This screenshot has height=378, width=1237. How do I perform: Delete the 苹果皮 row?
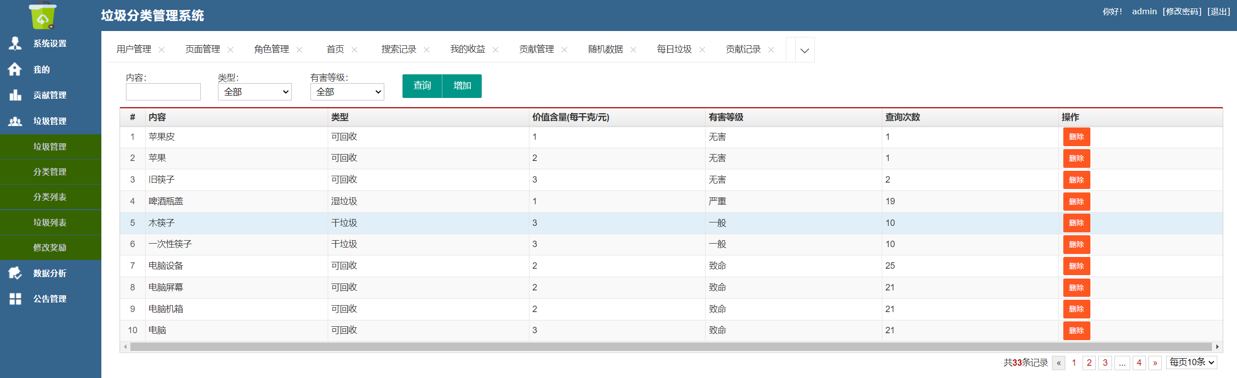(1077, 137)
